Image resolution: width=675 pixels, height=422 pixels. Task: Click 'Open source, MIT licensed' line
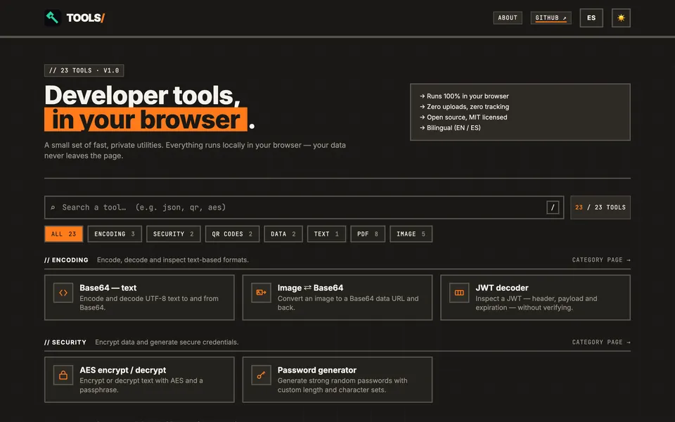[x=463, y=117]
